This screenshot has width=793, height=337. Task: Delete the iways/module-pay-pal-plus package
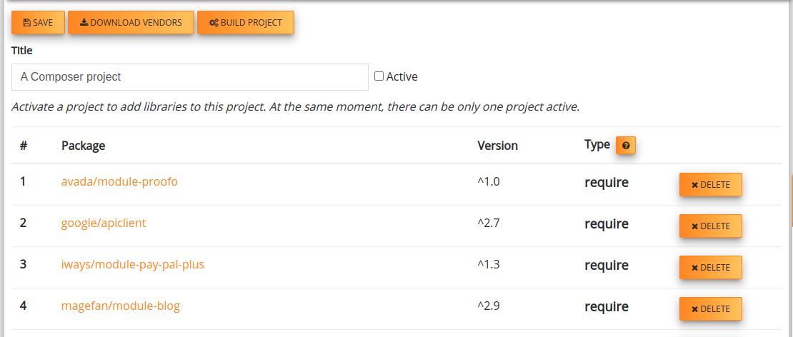pos(711,267)
